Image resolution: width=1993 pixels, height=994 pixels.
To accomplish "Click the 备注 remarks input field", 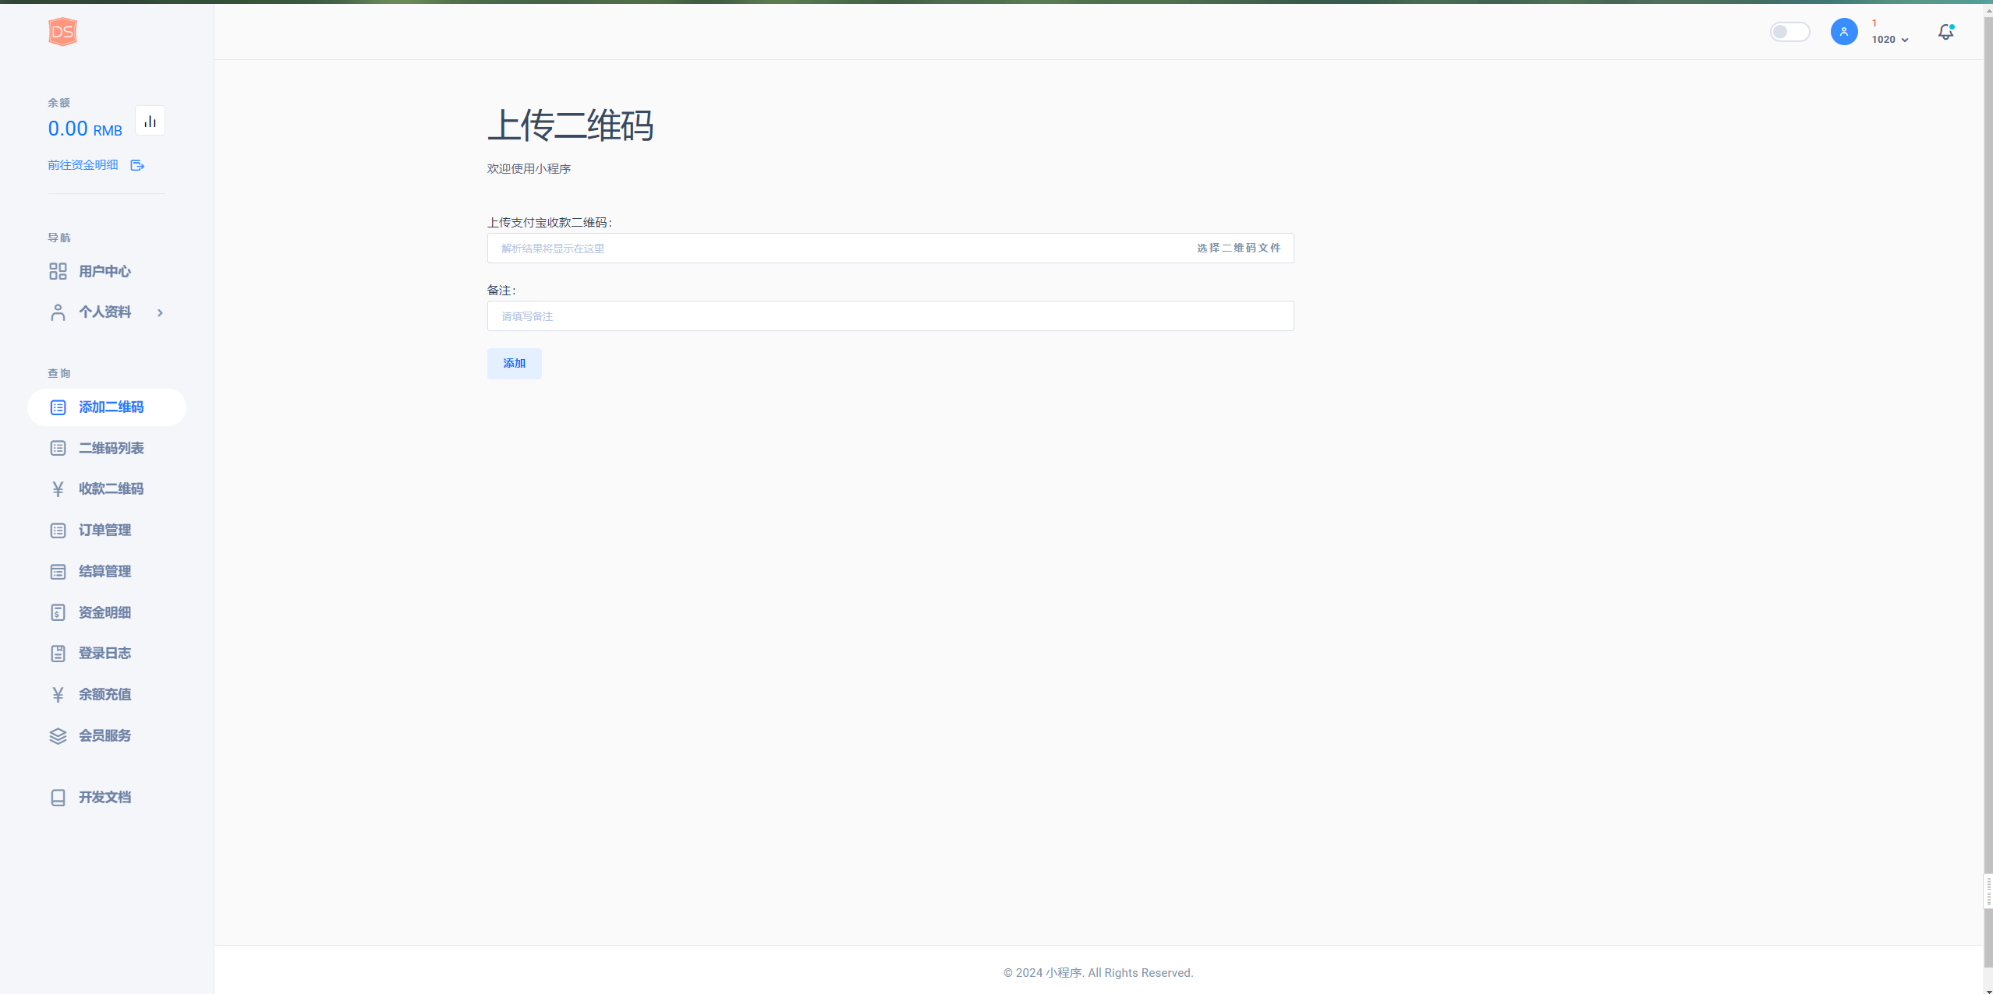I will (x=890, y=316).
